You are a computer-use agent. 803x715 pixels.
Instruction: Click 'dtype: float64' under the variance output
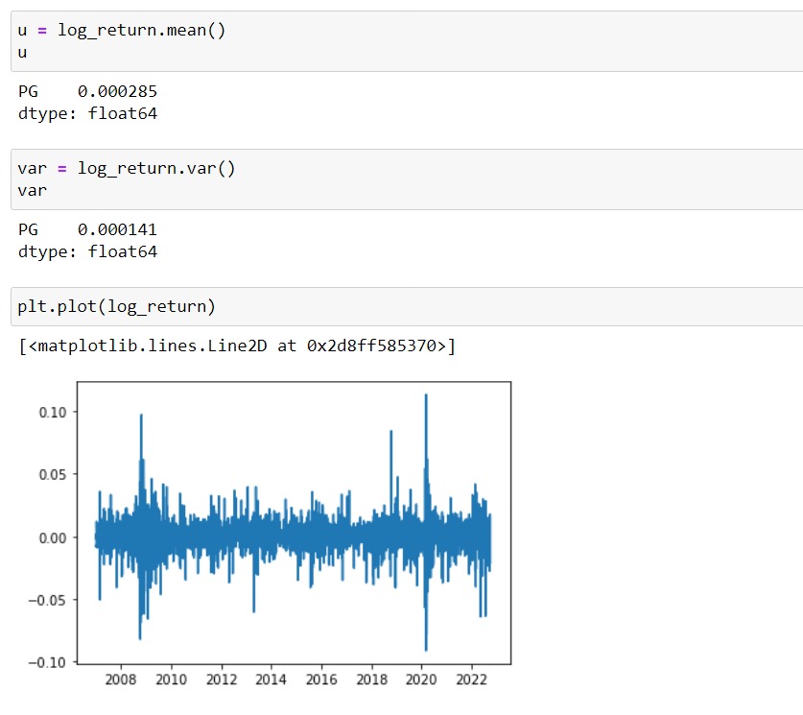(87, 252)
